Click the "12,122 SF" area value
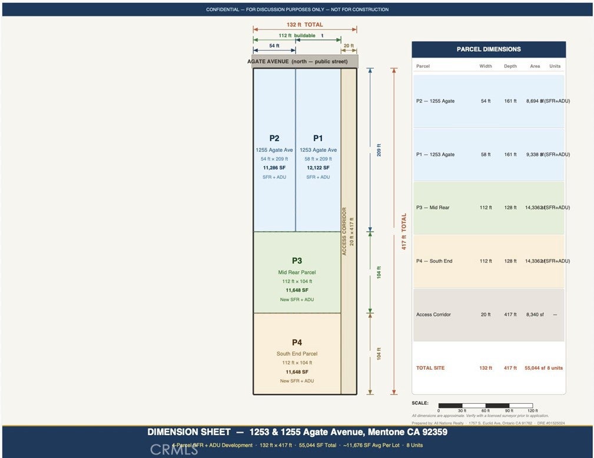 [318, 168]
